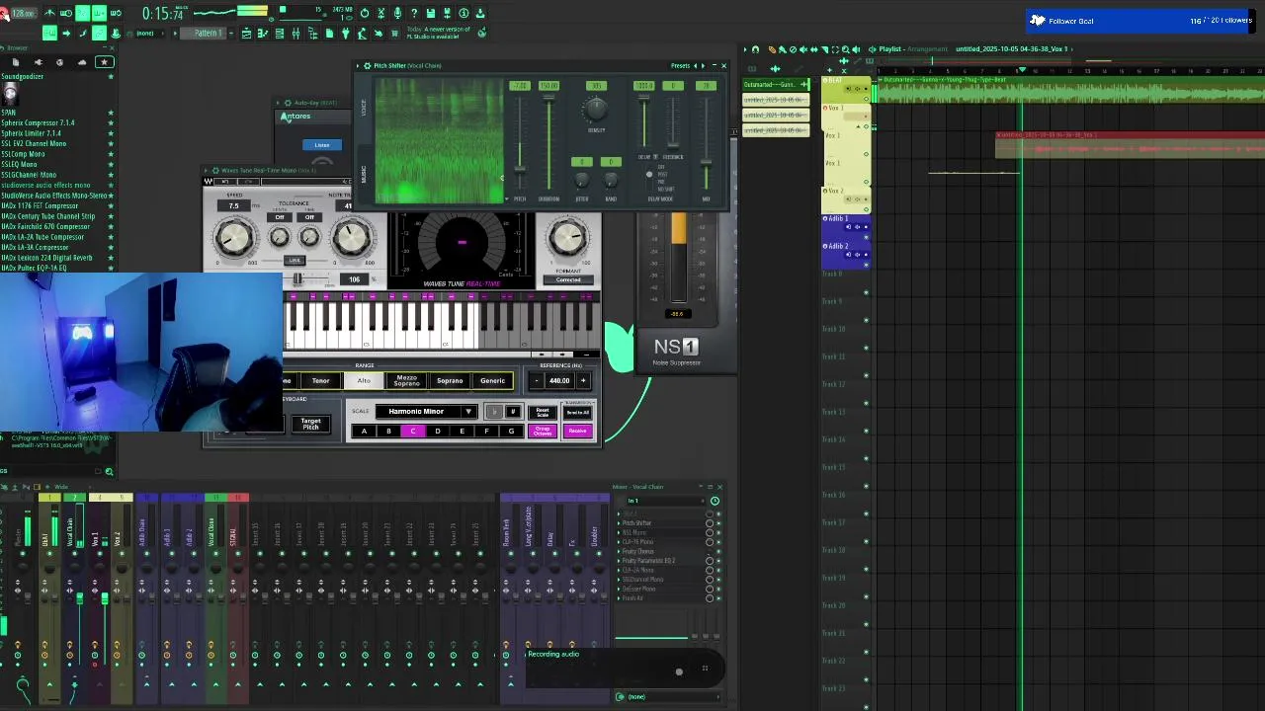Open the Waves Tune Real-Time gear icon
Image resolution: width=1265 pixels, height=711 pixels.
215,171
